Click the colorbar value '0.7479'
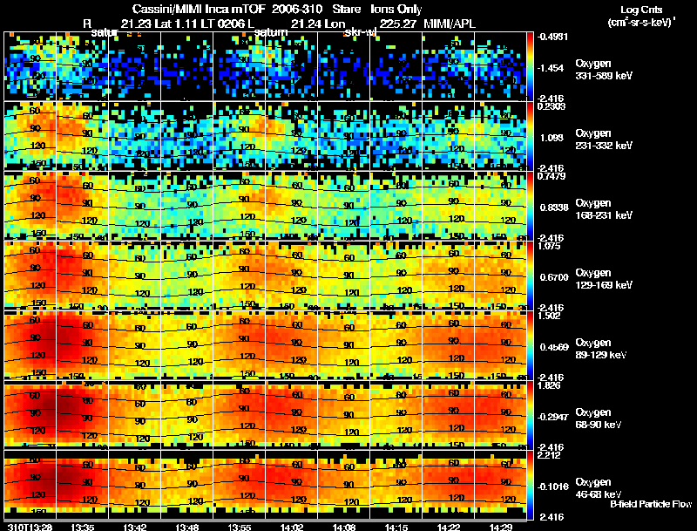This screenshot has width=697, height=531. point(552,176)
